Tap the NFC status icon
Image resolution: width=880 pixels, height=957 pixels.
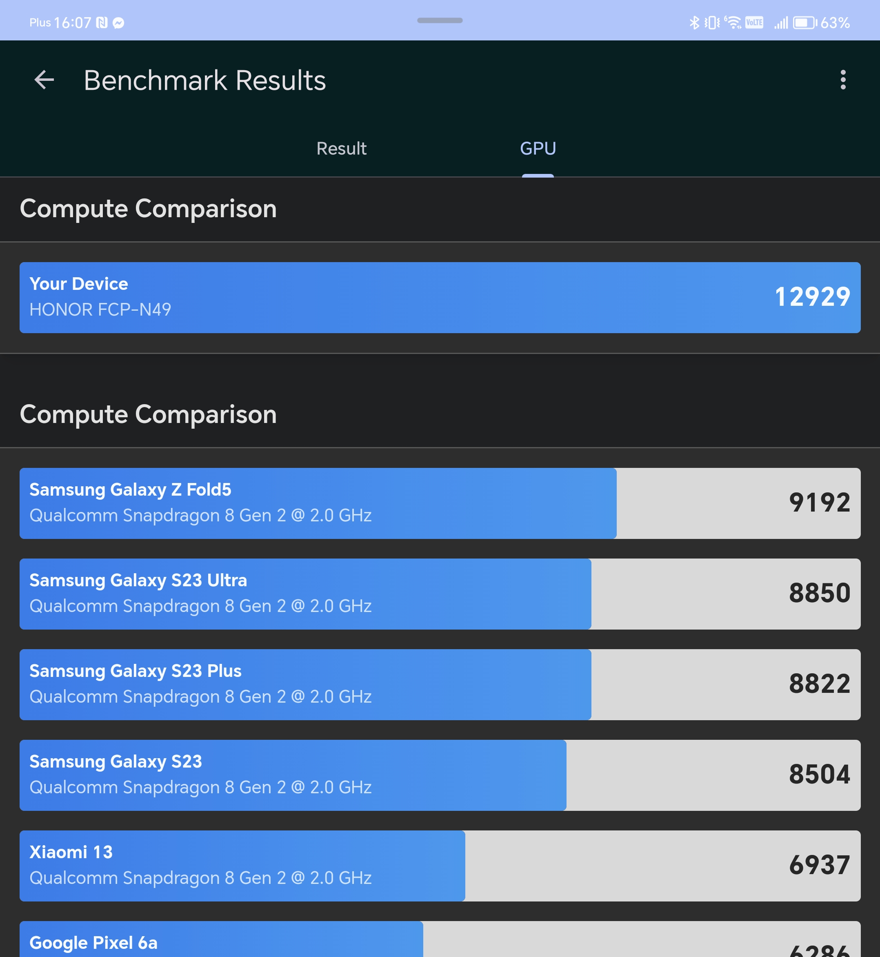[x=102, y=22]
